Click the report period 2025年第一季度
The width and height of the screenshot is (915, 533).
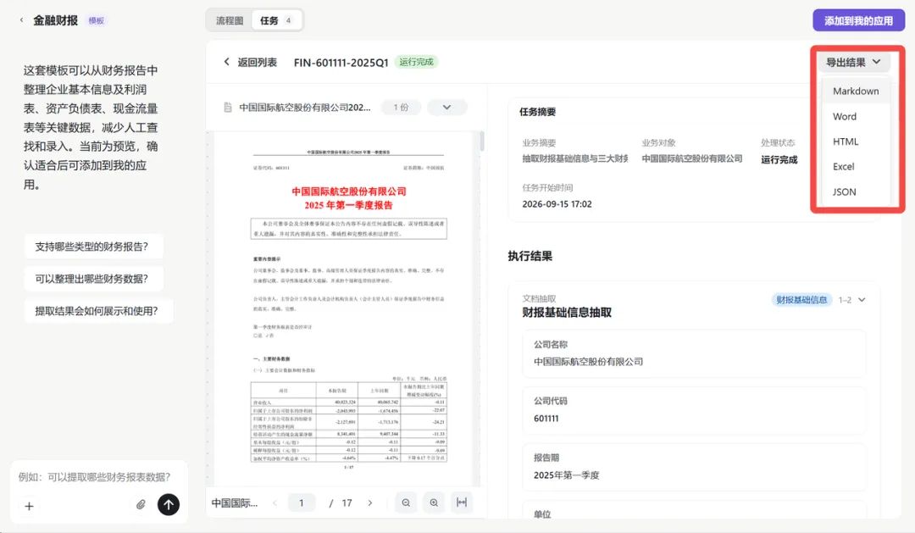coord(566,475)
